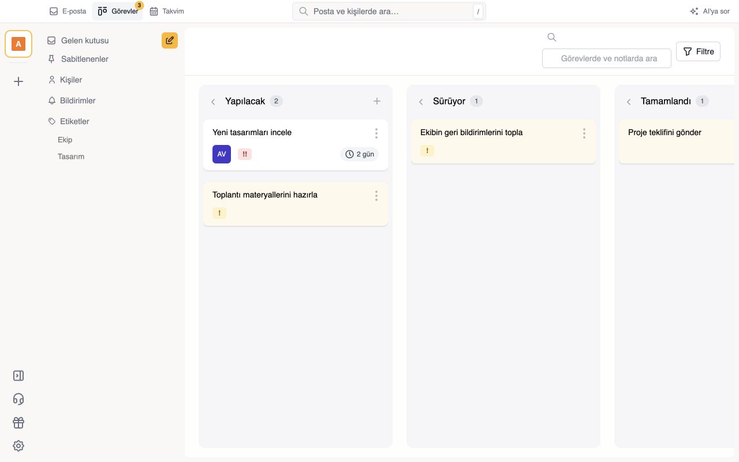Click the Filtre button
739x462 pixels.
pyautogui.click(x=698, y=51)
